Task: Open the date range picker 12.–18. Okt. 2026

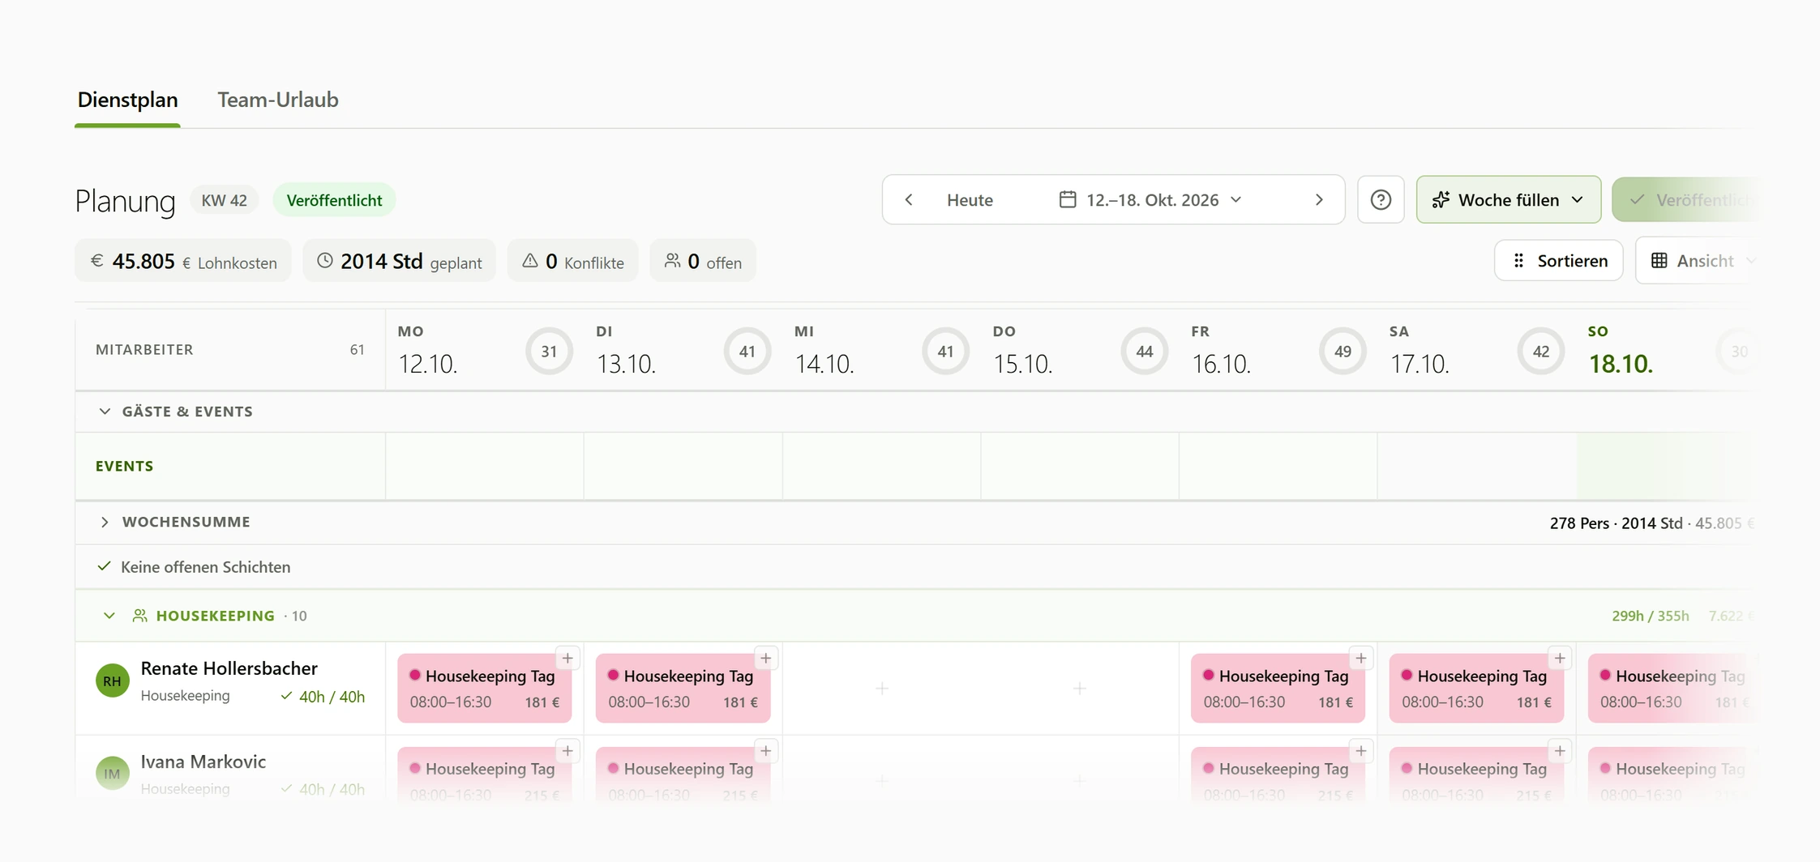Action: coord(1150,200)
